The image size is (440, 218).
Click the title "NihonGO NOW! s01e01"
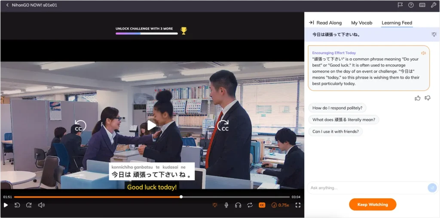click(34, 5)
